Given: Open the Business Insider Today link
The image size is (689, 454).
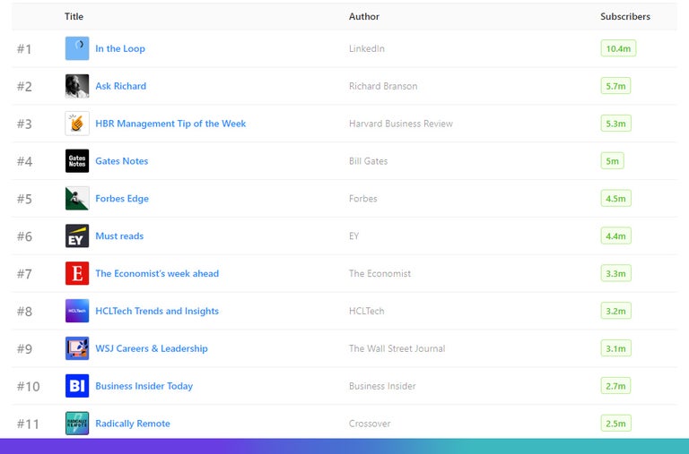Looking at the screenshot, I should (x=144, y=386).
